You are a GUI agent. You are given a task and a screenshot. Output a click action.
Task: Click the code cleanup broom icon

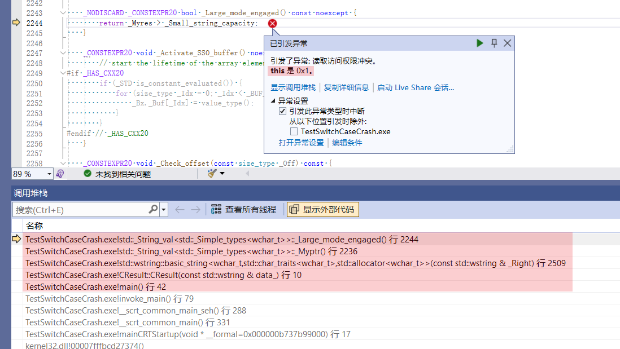click(212, 174)
